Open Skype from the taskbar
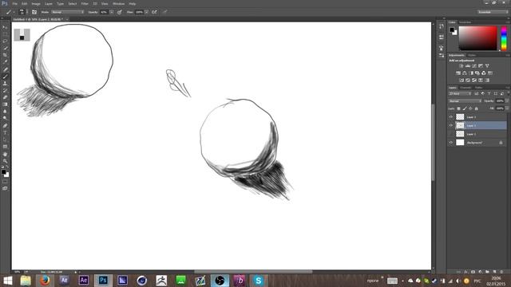 pyautogui.click(x=259, y=280)
